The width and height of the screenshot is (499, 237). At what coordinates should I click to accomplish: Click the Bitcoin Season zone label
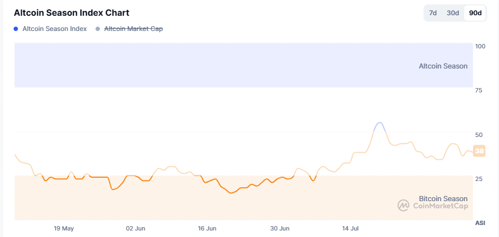pyautogui.click(x=443, y=198)
